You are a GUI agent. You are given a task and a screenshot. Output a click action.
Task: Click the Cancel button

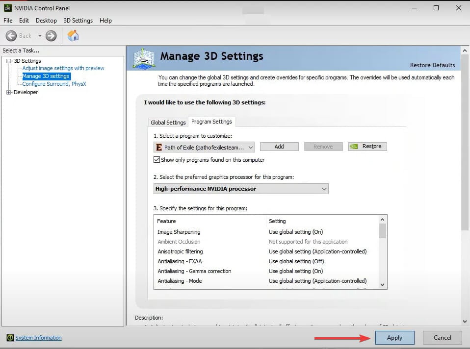click(x=442, y=338)
